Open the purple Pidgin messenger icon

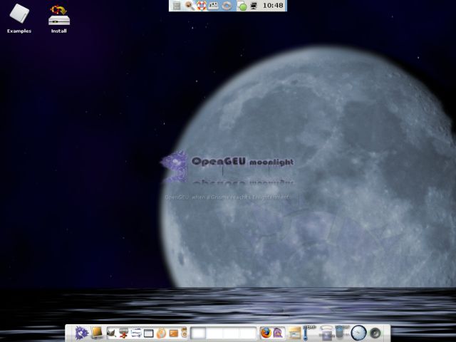(279, 333)
